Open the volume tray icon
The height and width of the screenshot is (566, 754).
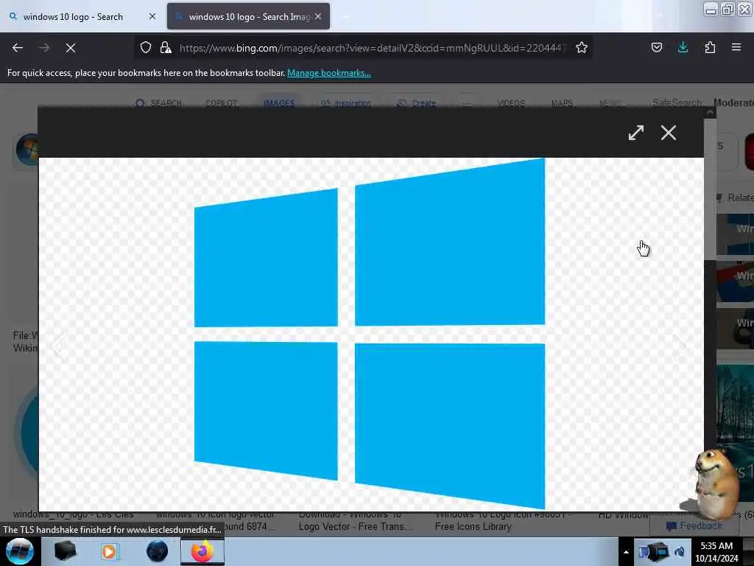click(680, 552)
